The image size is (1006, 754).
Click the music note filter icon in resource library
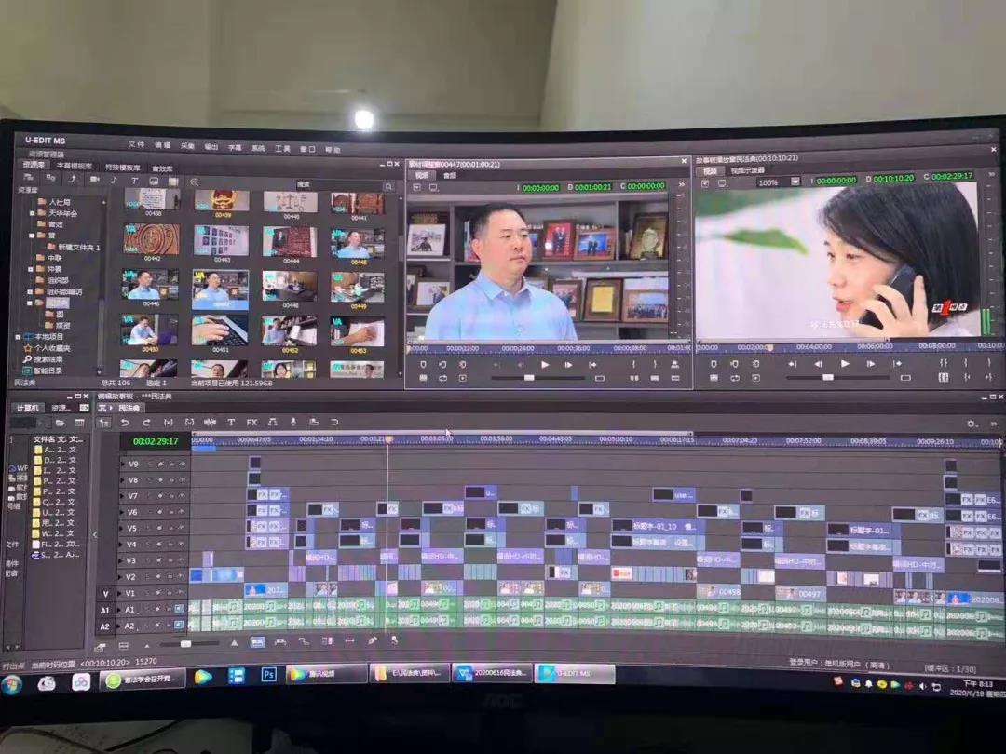click(114, 181)
